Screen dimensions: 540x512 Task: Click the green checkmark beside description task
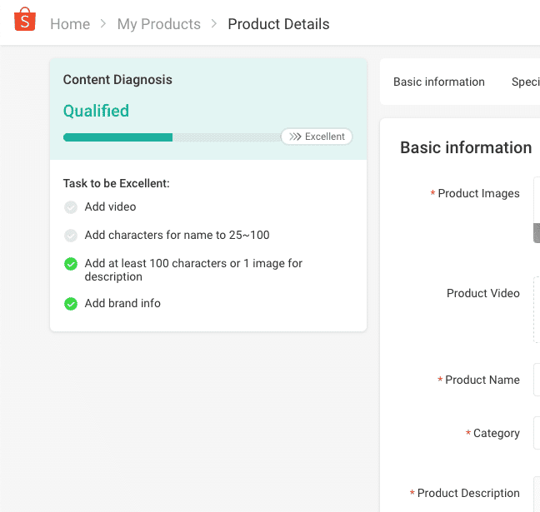tap(71, 264)
